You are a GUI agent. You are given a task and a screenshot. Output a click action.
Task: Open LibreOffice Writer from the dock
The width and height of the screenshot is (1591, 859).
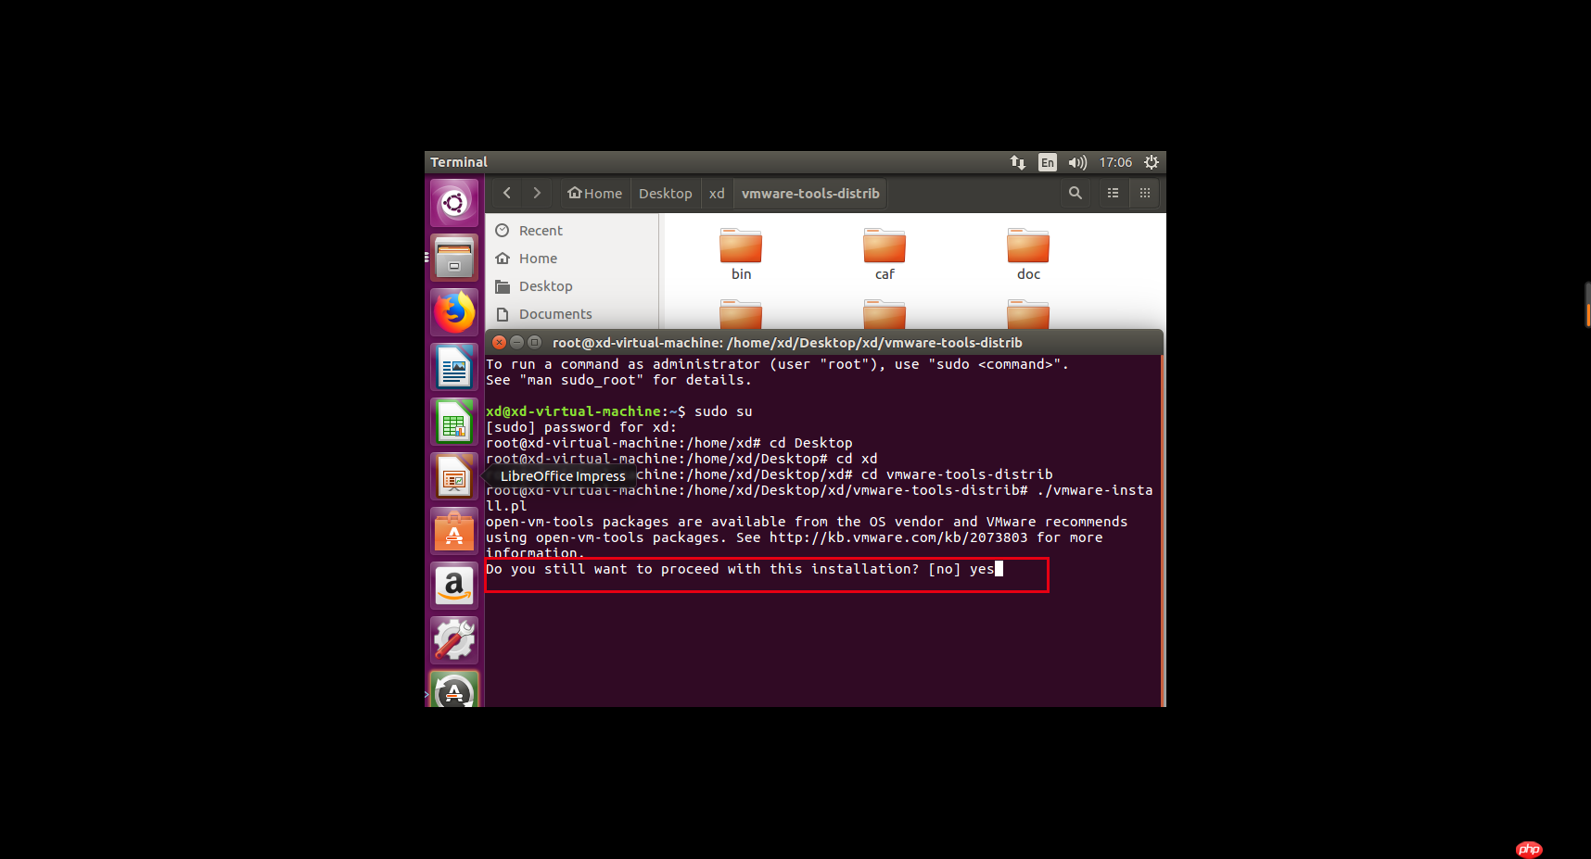tap(453, 367)
